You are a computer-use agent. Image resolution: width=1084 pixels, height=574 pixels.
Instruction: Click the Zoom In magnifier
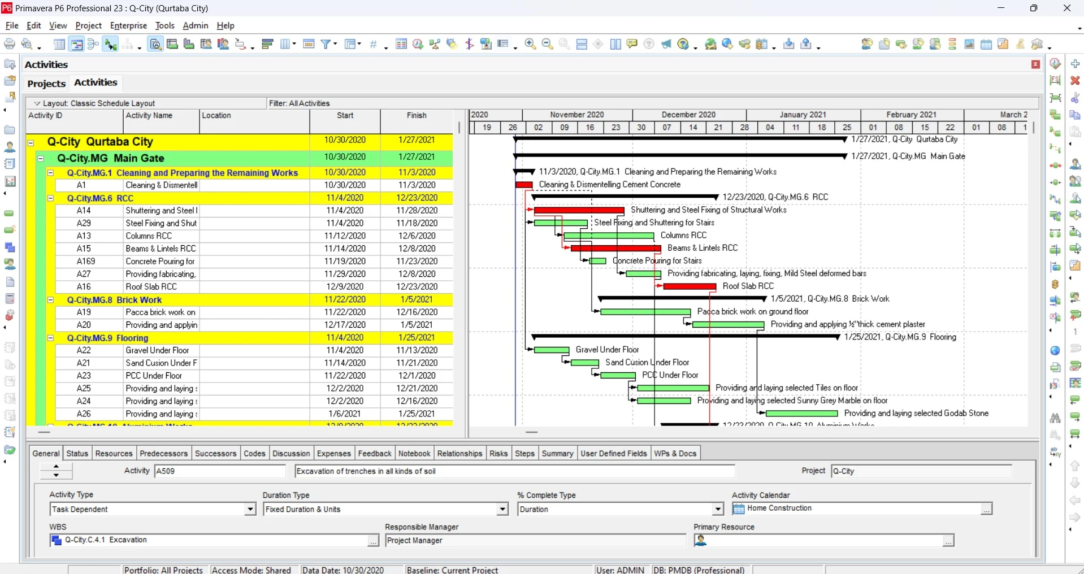pyautogui.click(x=530, y=44)
